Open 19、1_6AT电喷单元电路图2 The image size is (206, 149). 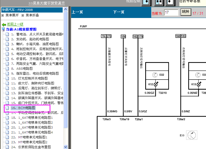[x=32, y=123]
